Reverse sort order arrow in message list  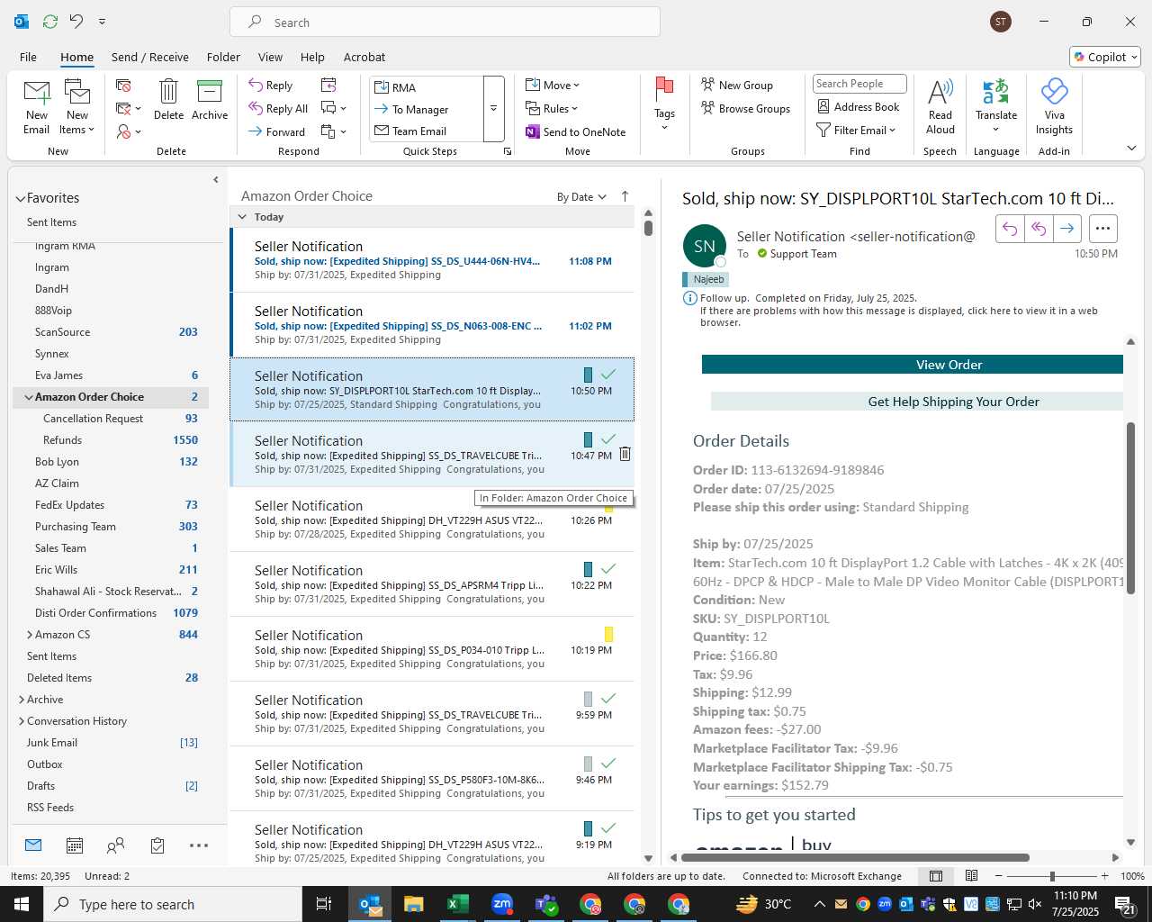[625, 196]
